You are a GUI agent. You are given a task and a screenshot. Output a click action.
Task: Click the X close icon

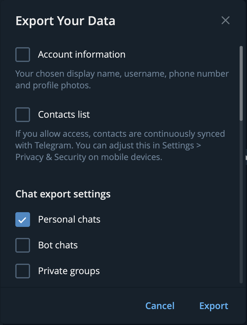(225, 20)
